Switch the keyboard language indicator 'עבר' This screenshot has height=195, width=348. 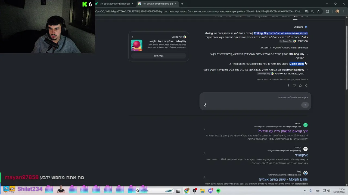click(x=318, y=191)
